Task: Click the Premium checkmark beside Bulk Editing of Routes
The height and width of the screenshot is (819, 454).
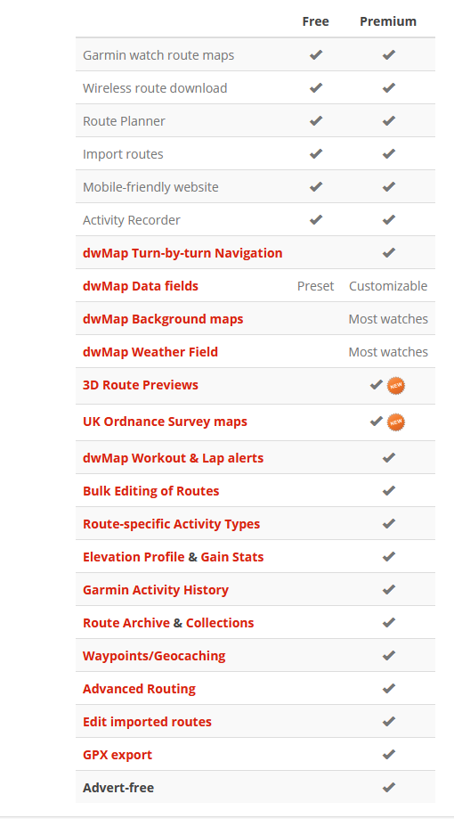Action: point(388,490)
